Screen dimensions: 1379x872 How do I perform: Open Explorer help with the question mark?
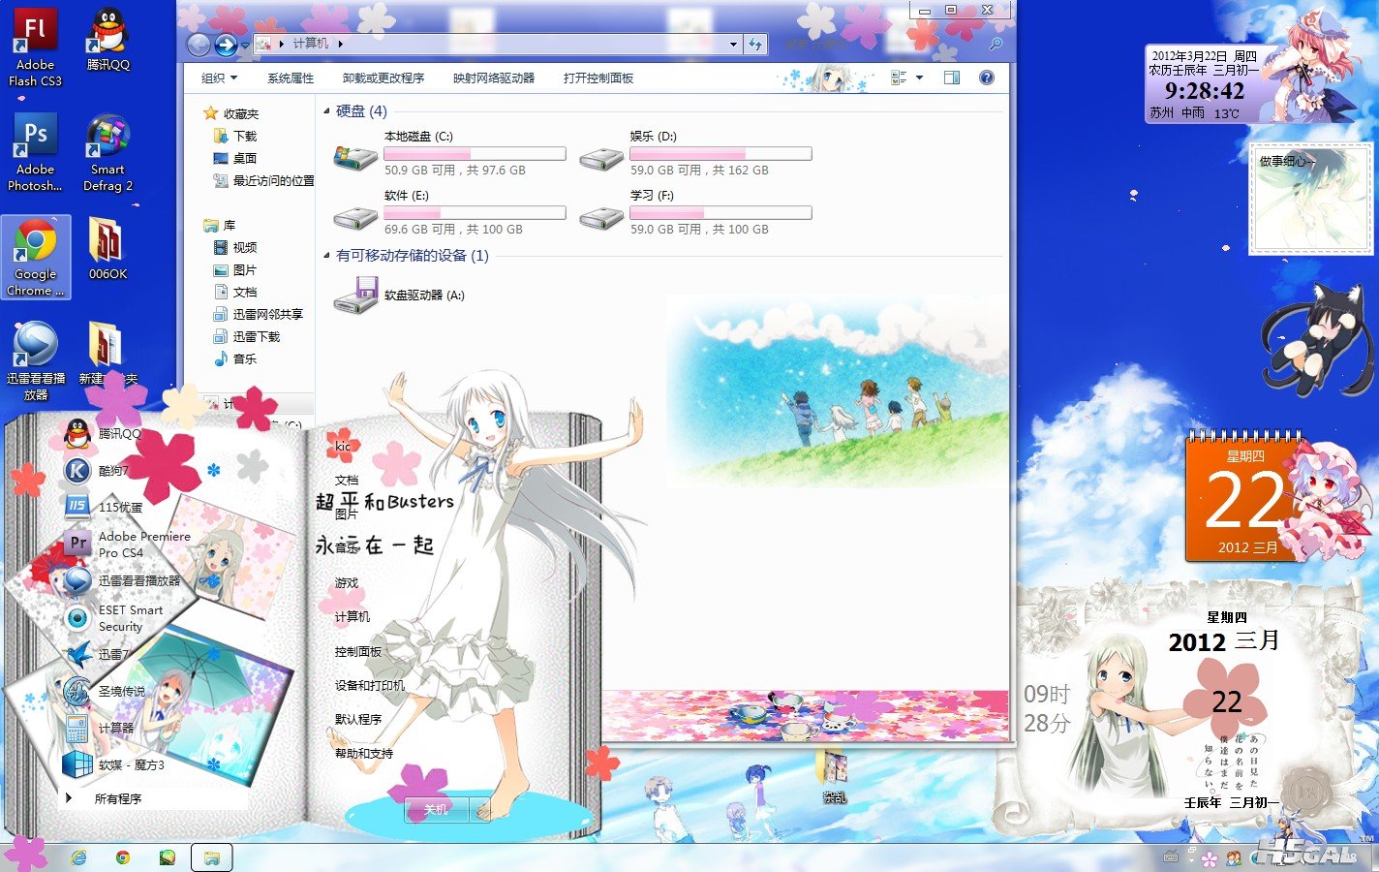[987, 78]
